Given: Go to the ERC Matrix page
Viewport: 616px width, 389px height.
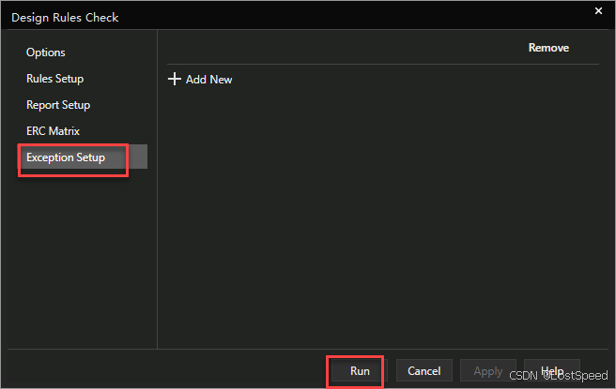Looking at the screenshot, I should click(x=53, y=131).
